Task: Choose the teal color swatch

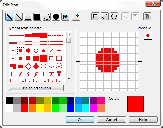Action: [86, 100]
